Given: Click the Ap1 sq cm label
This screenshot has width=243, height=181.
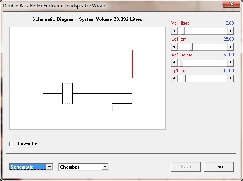Looking at the screenshot, I should (181, 55).
